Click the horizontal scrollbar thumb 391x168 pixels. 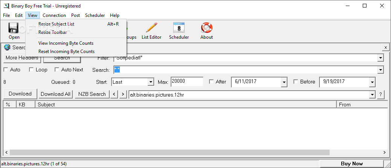(170, 152)
